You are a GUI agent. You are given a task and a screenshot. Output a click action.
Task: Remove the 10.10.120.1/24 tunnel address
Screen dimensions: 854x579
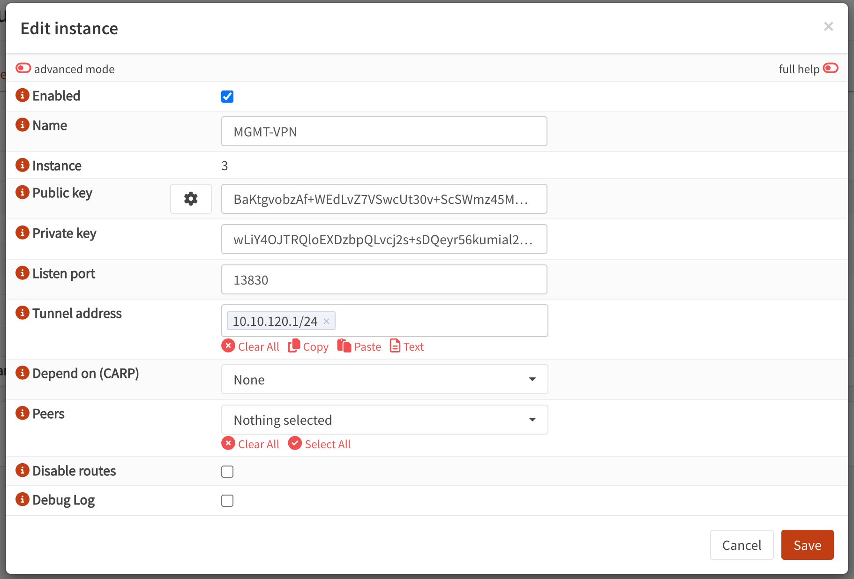point(326,321)
